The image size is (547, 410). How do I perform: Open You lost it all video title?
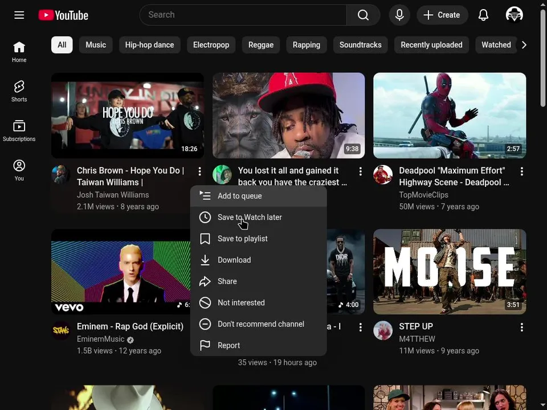click(292, 177)
